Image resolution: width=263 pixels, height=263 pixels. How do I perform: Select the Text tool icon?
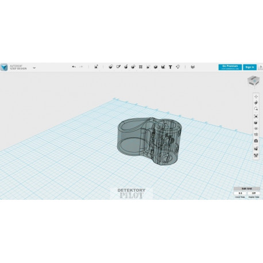(170, 67)
